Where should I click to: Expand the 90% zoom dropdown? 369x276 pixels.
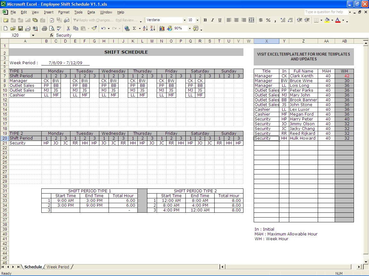pyautogui.click(x=190, y=28)
